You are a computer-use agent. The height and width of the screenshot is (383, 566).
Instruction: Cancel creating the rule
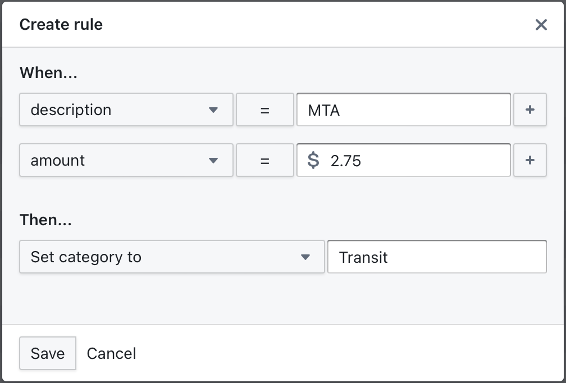tap(111, 353)
